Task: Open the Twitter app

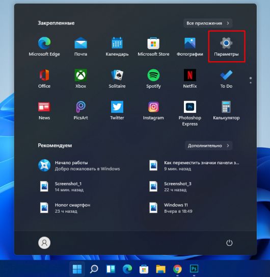Action: click(117, 110)
